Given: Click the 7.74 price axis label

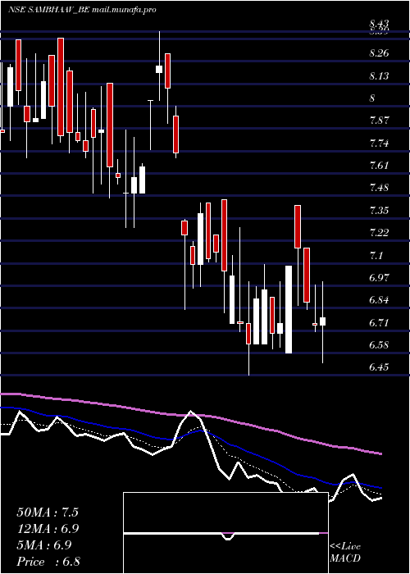Looking at the screenshot, I should 379,143.
